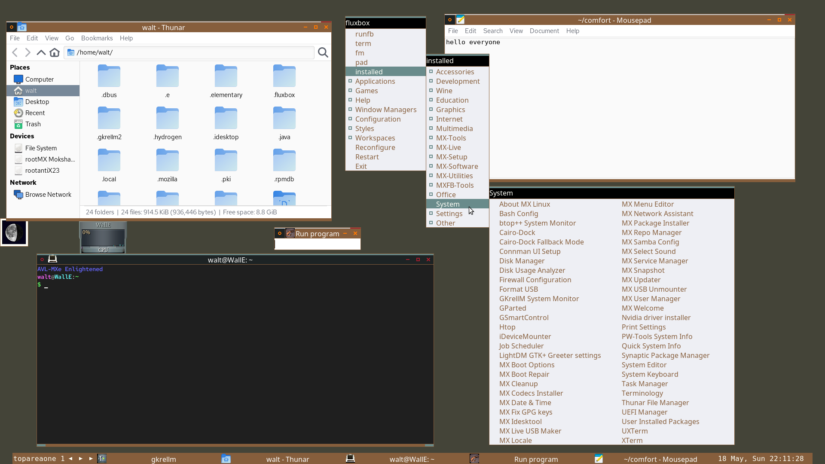Expand the Settings submenu

pos(449,214)
